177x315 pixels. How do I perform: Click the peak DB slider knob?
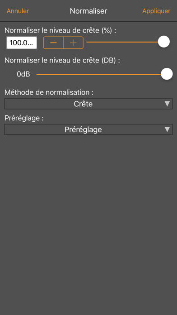click(167, 74)
